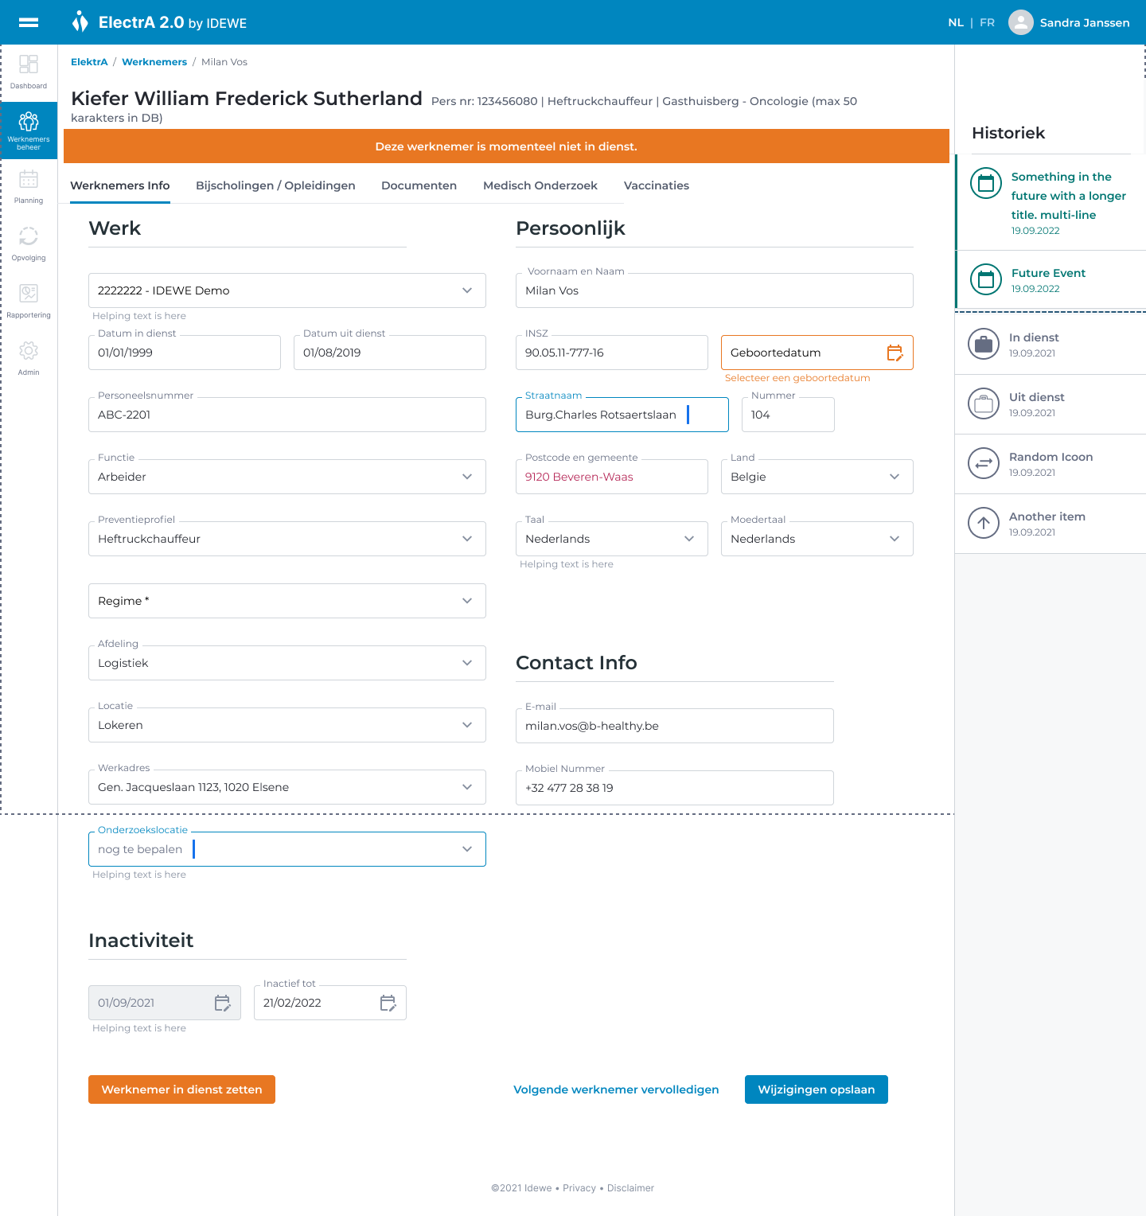Viewport: 1146px width, 1216px height.
Task: Click Werknemer in dienst zetten button
Action: tap(181, 1089)
